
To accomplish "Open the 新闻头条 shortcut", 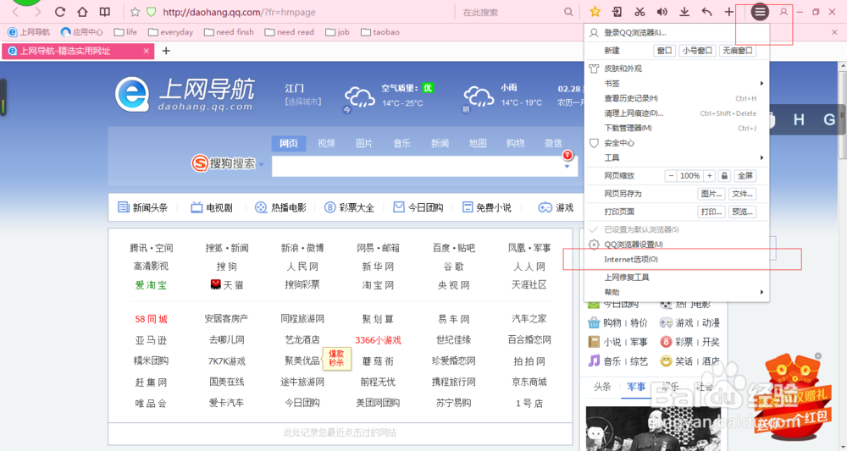I will click(x=142, y=207).
